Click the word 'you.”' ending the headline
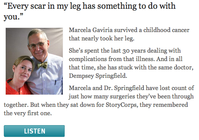 (13, 17)
